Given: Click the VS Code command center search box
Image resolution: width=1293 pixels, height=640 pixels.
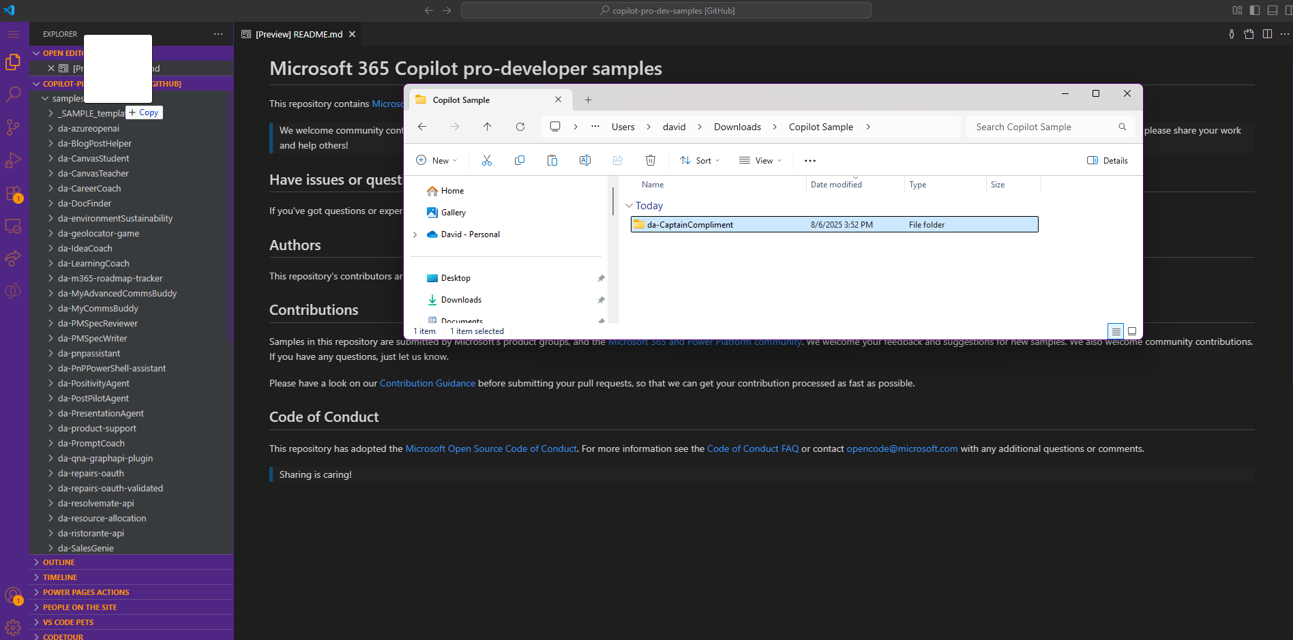Looking at the screenshot, I should (666, 10).
